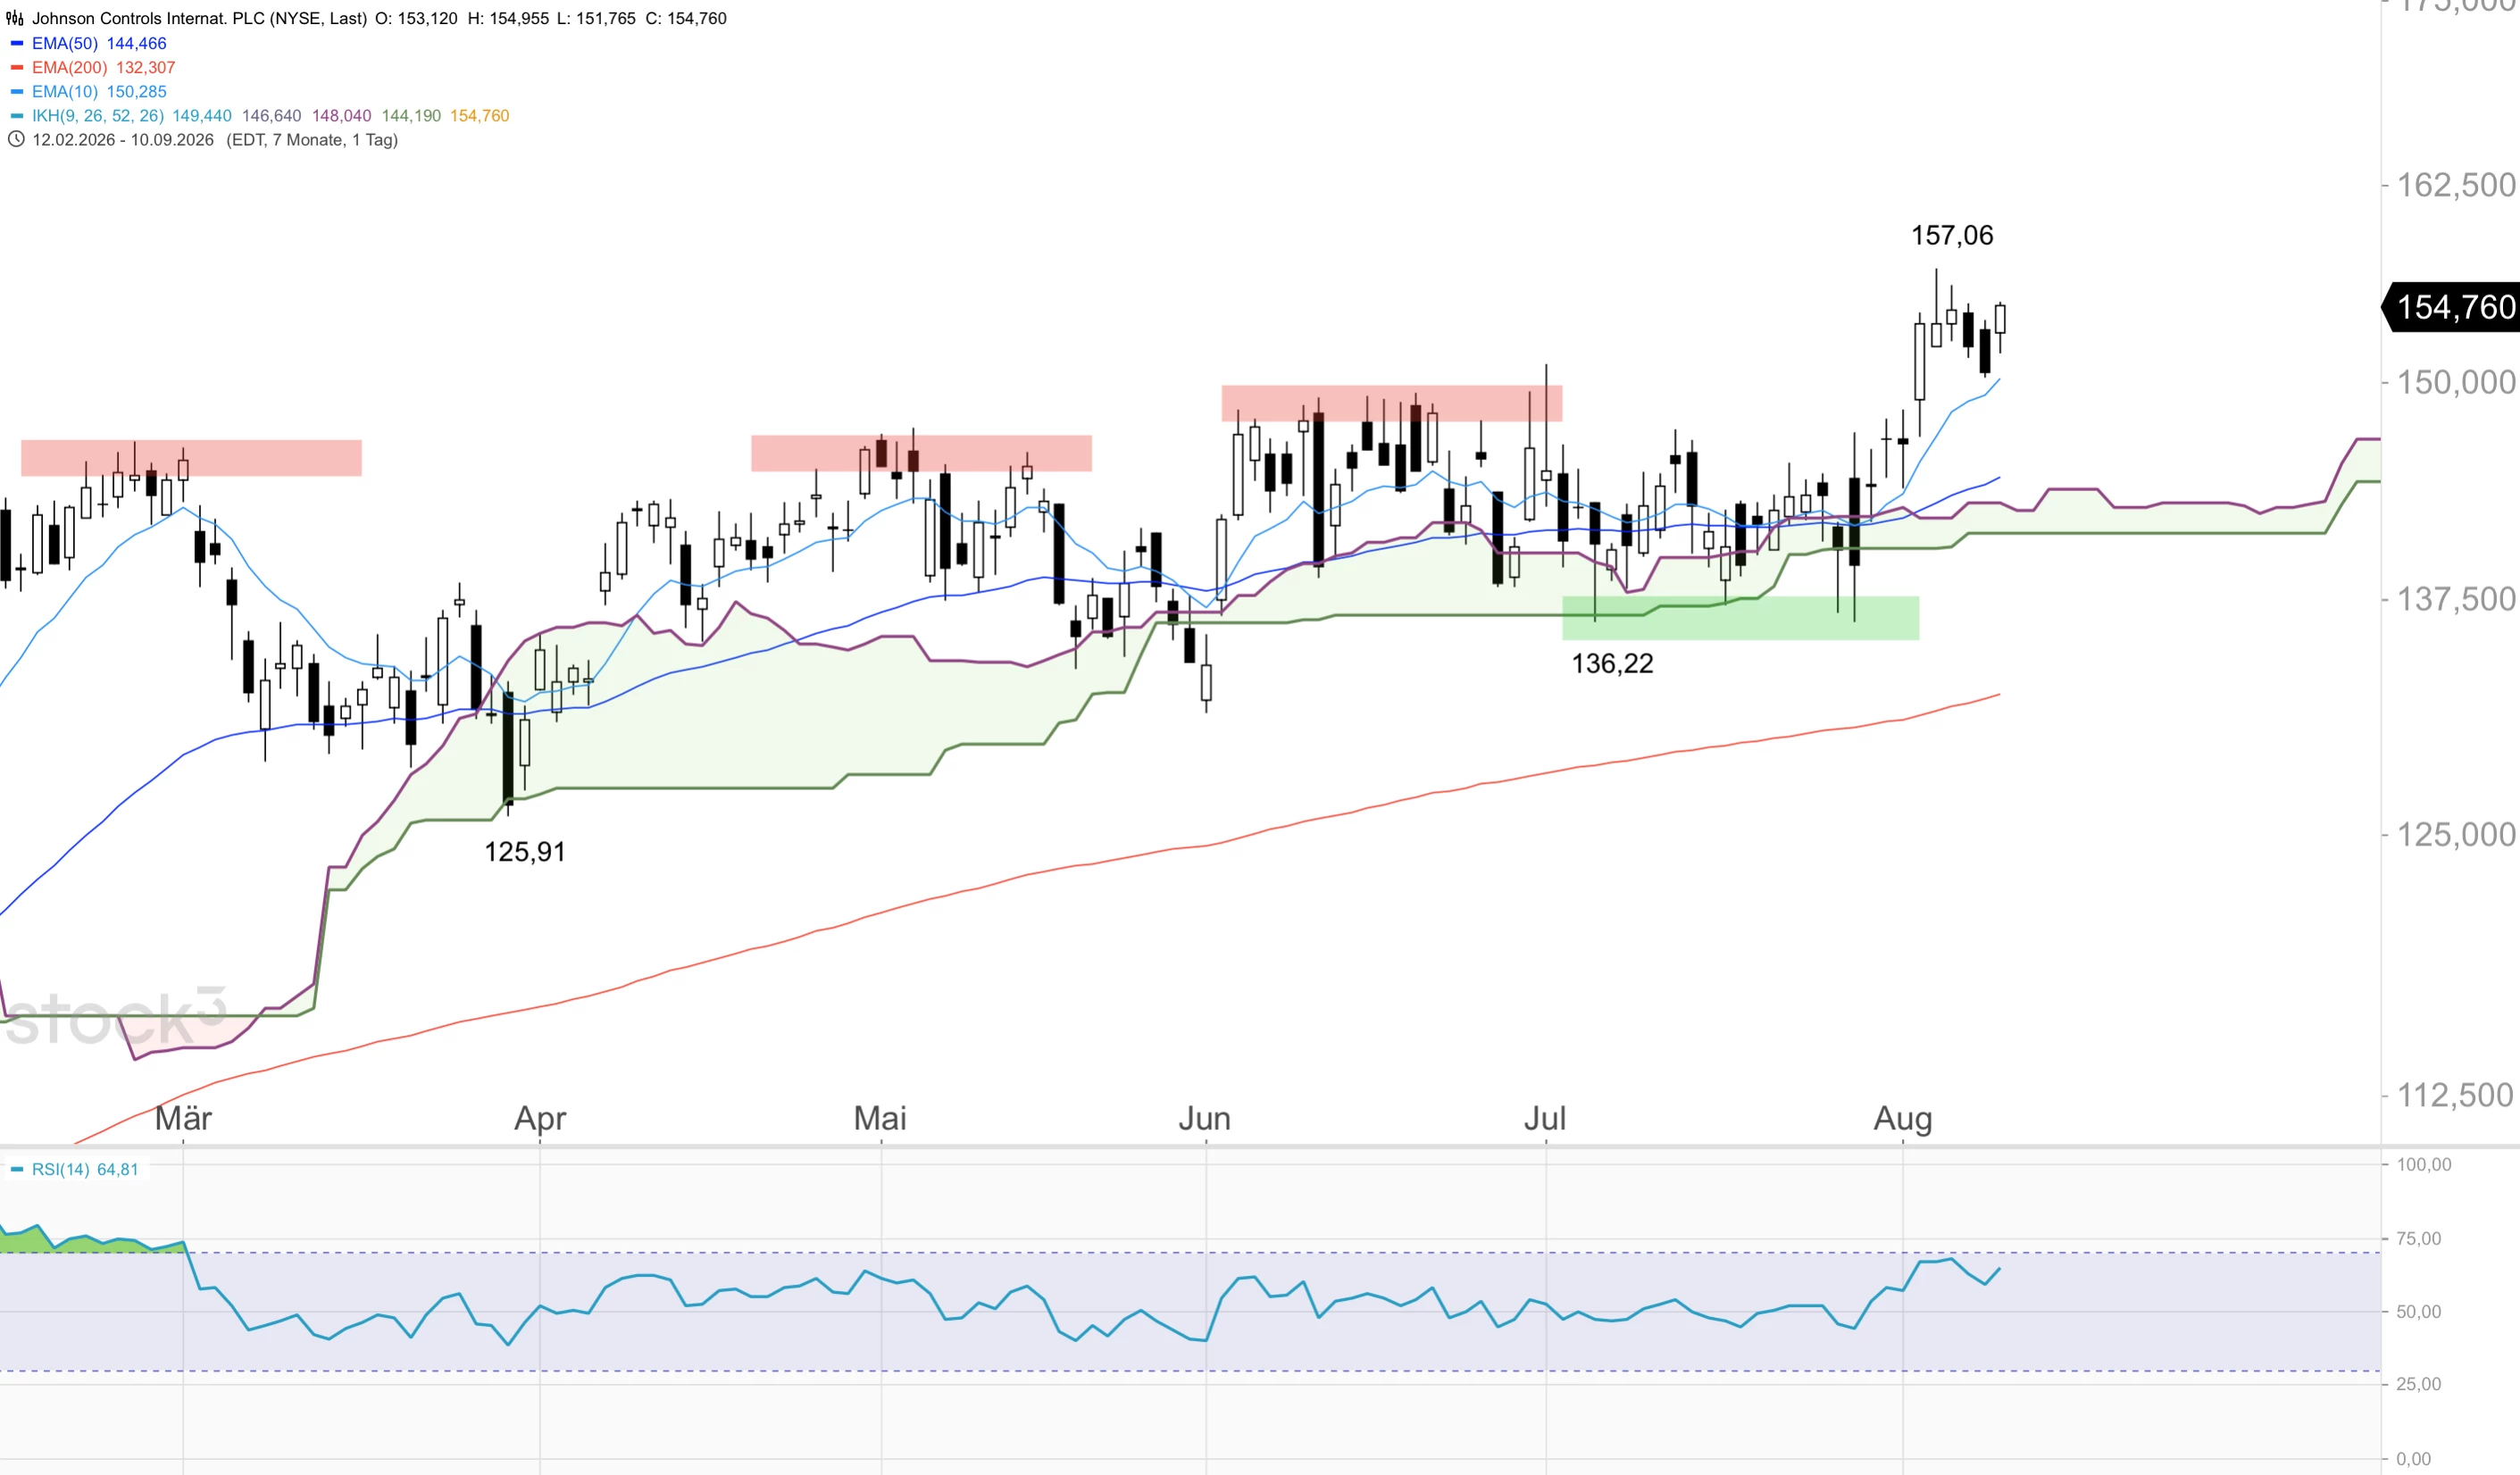2520x1475 pixels.
Task: Click the open value O: 153,120
Action: point(417,18)
